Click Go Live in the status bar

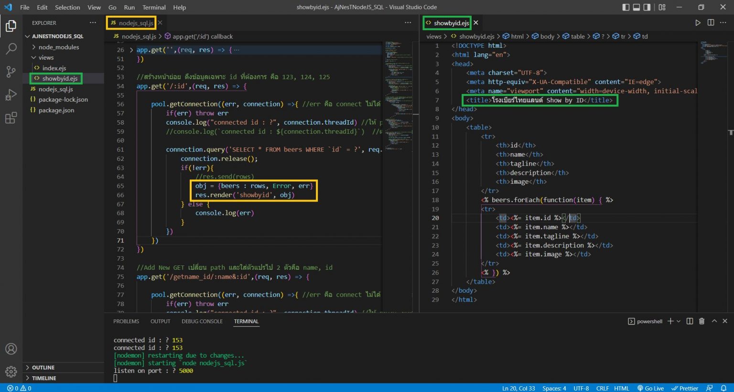tap(650, 388)
